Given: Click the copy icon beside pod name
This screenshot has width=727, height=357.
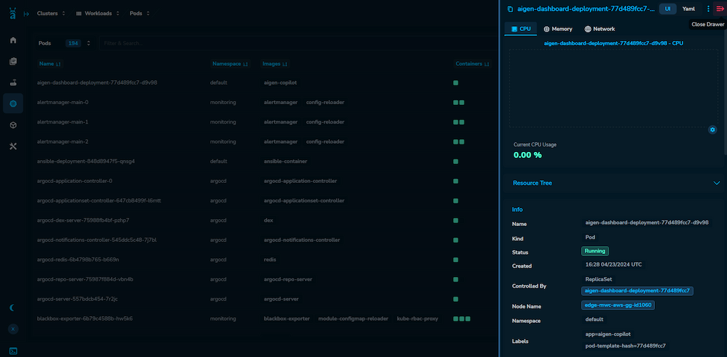Looking at the screenshot, I should 510,9.
